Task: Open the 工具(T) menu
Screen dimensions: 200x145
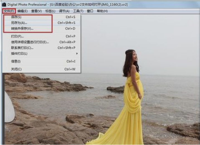Action: 78,11
